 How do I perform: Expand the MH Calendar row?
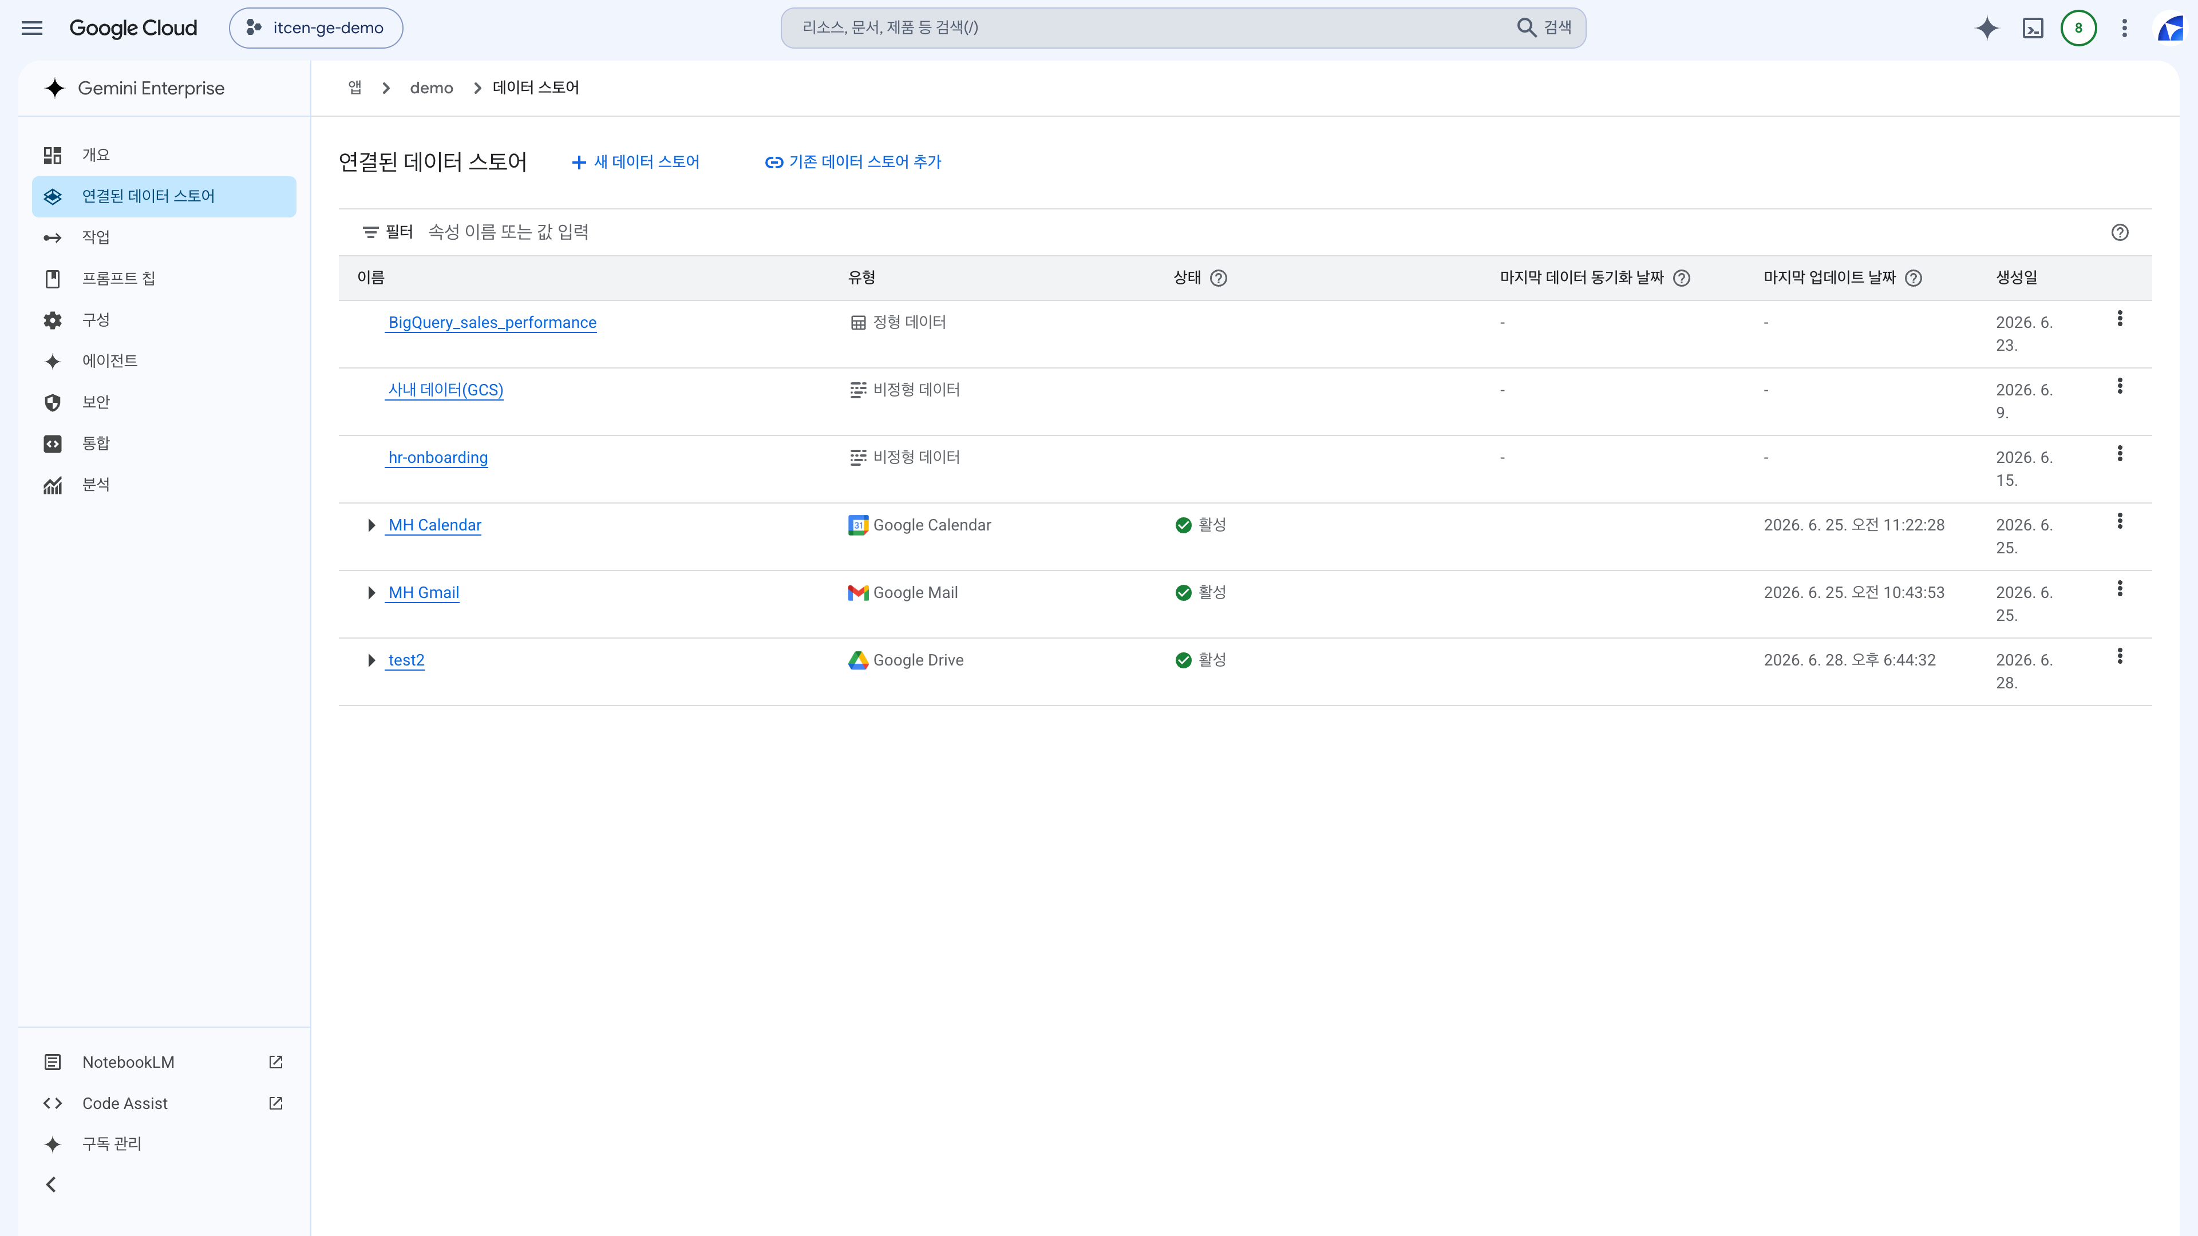tap(371, 525)
